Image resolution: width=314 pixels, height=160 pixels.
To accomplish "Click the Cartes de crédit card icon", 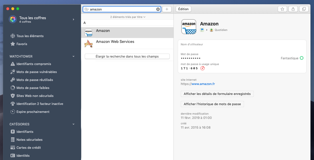I will (x=12, y=148).
